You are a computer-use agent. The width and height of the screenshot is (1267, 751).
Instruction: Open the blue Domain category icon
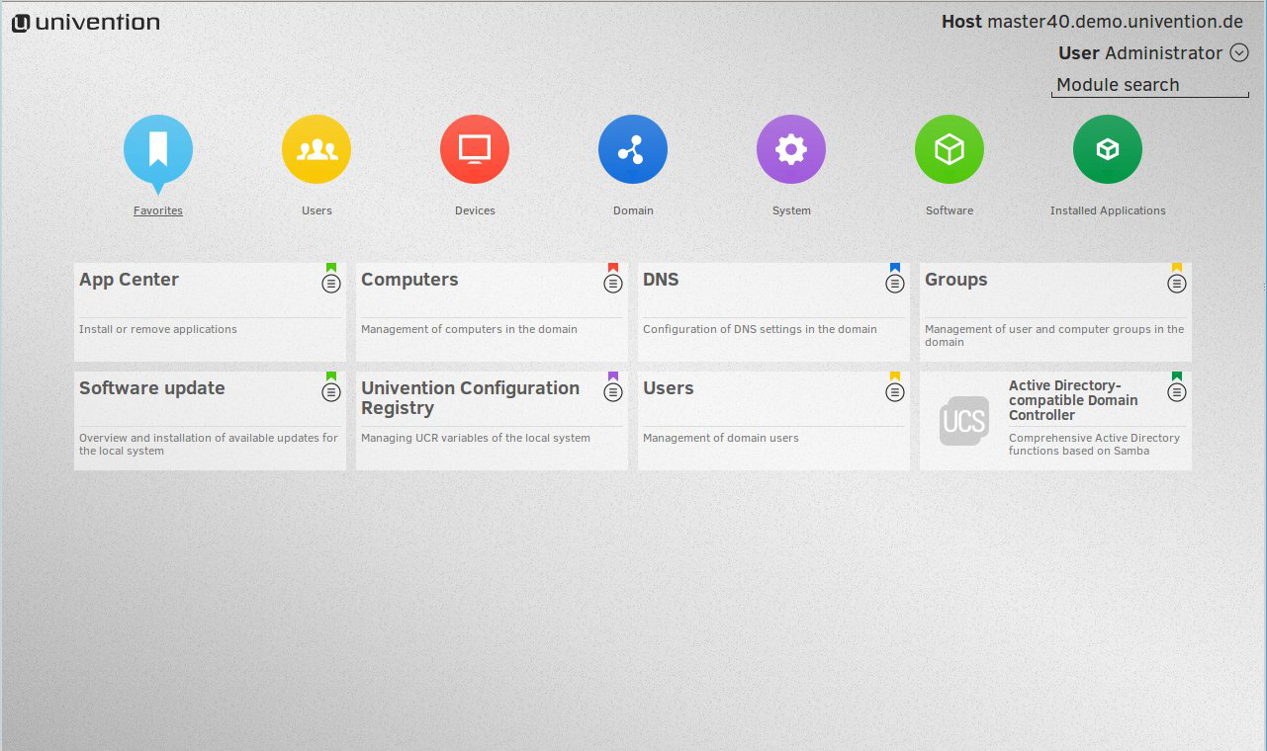tap(633, 149)
